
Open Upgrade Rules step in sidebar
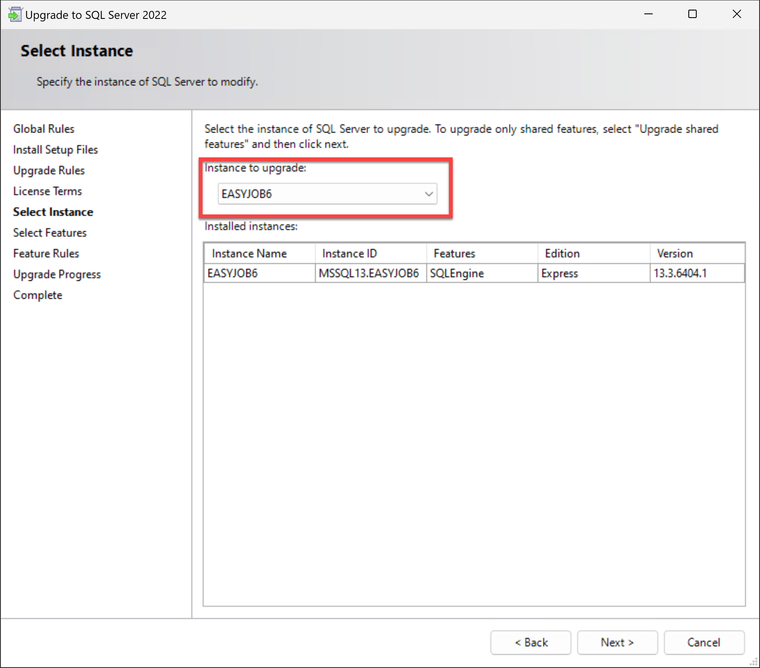click(x=49, y=170)
